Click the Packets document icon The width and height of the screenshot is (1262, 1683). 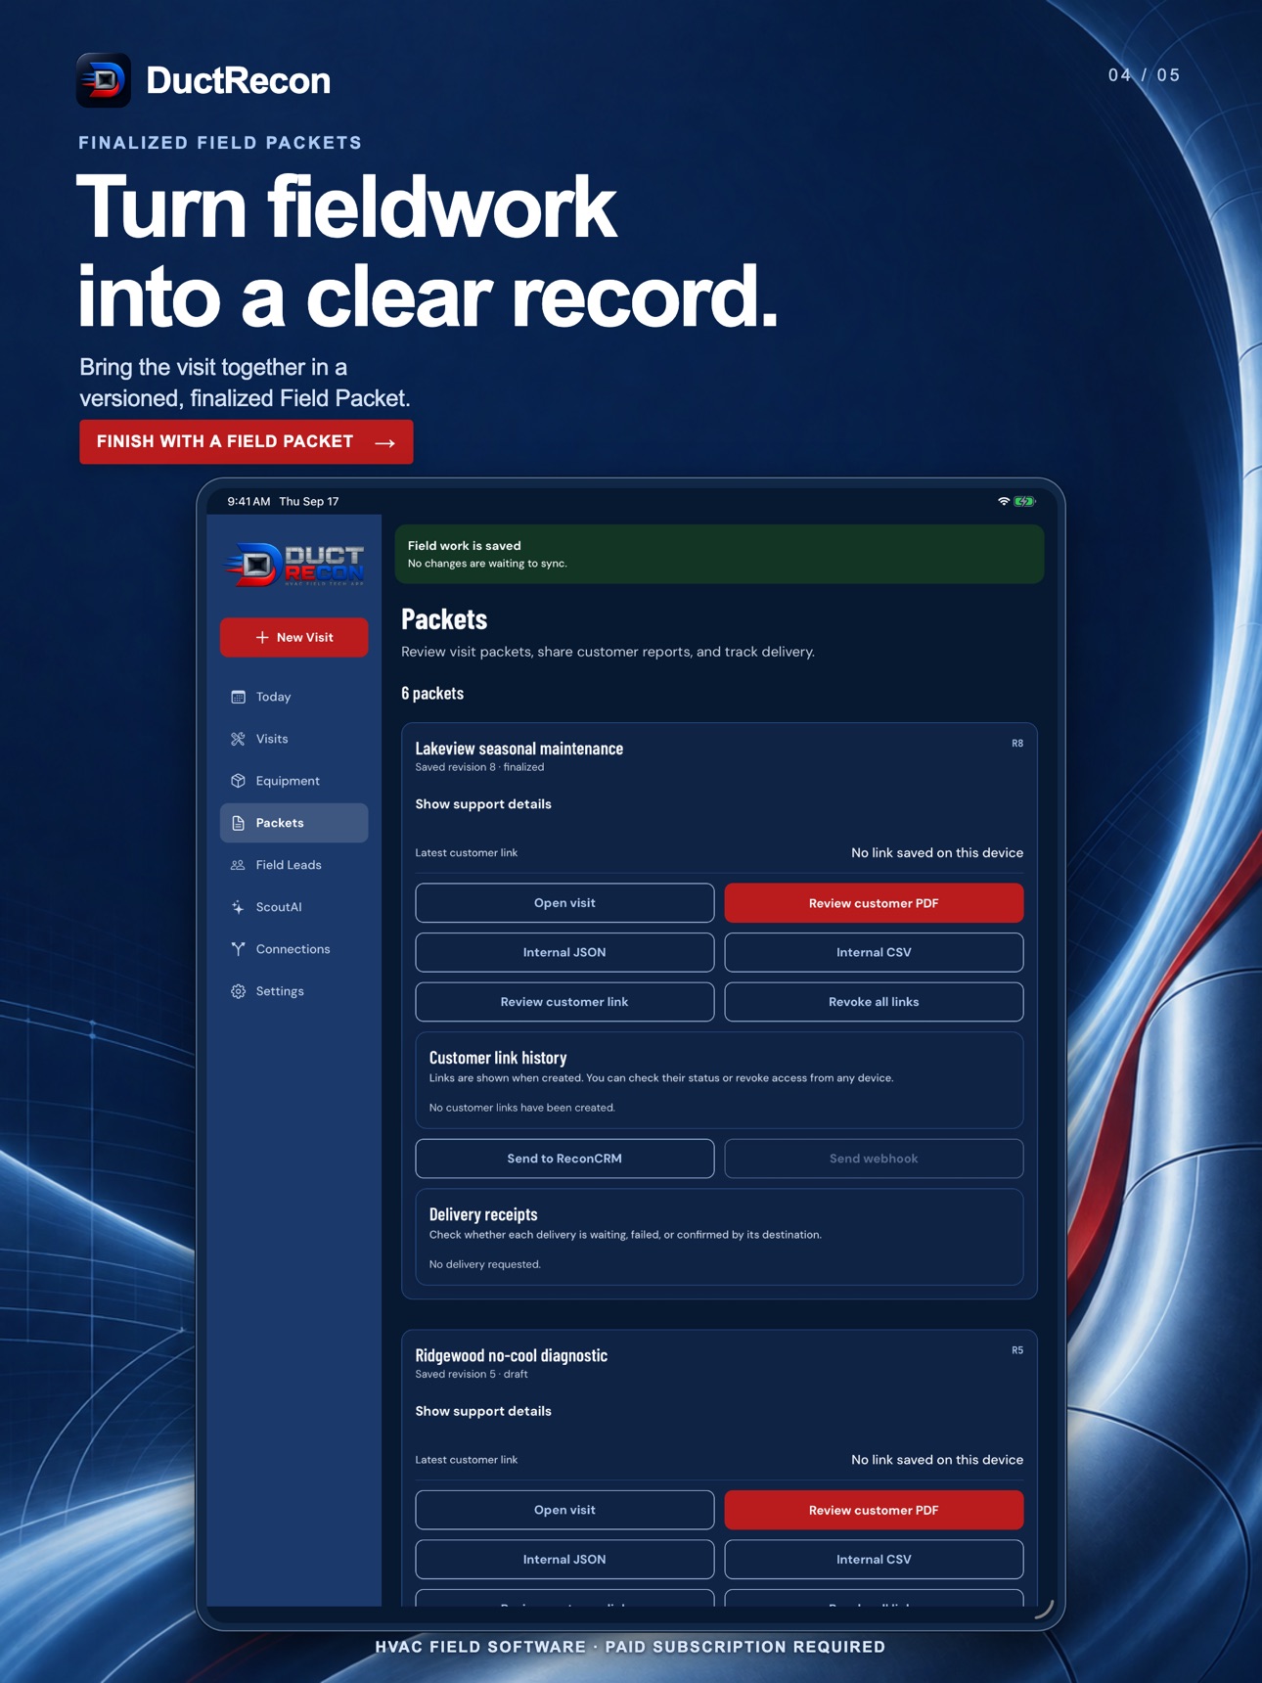(238, 823)
